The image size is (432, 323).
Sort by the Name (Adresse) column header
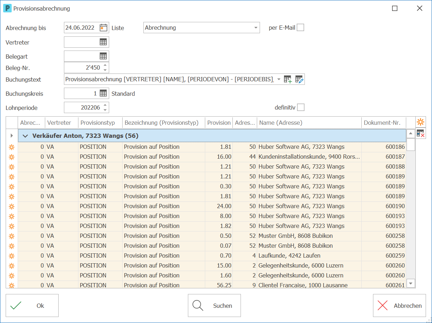pyautogui.click(x=309, y=123)
